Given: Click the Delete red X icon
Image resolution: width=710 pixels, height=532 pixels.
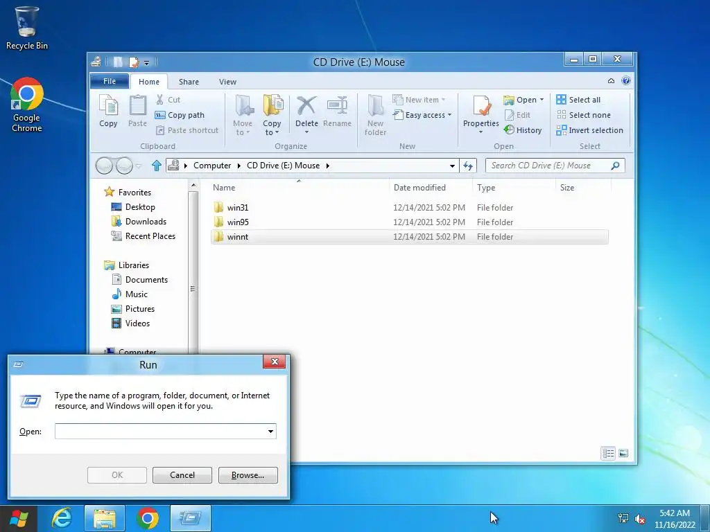Looking at the screenshot, I should 306,105.
